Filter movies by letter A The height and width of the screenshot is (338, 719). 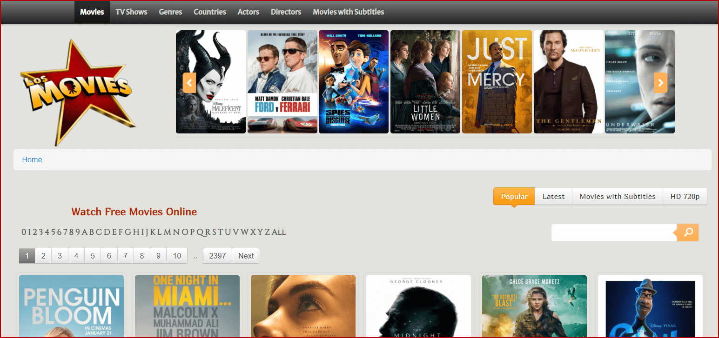tap(85, 232)
